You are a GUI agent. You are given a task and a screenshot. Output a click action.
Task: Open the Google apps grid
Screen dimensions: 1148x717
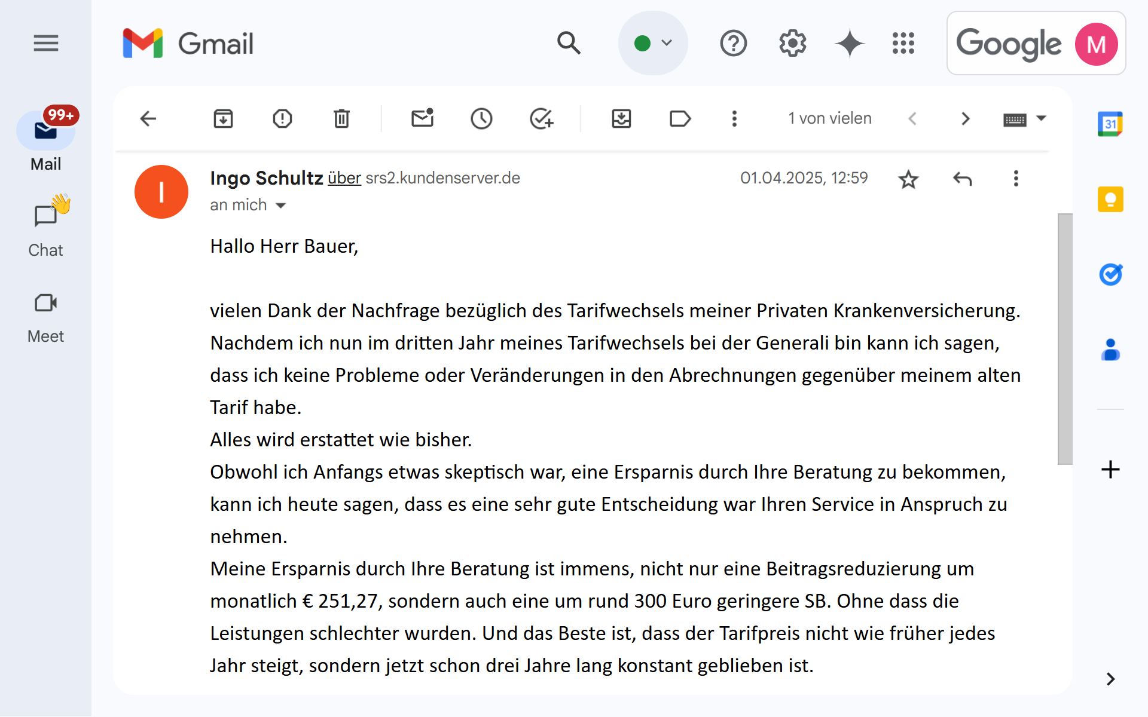point(903,43)
